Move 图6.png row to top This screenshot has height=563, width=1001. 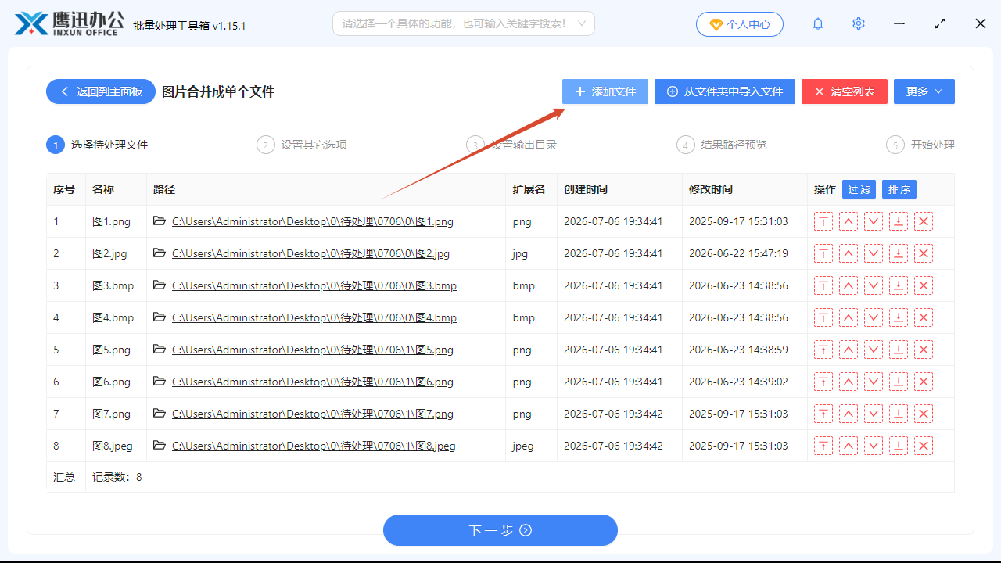click(823, 382)
